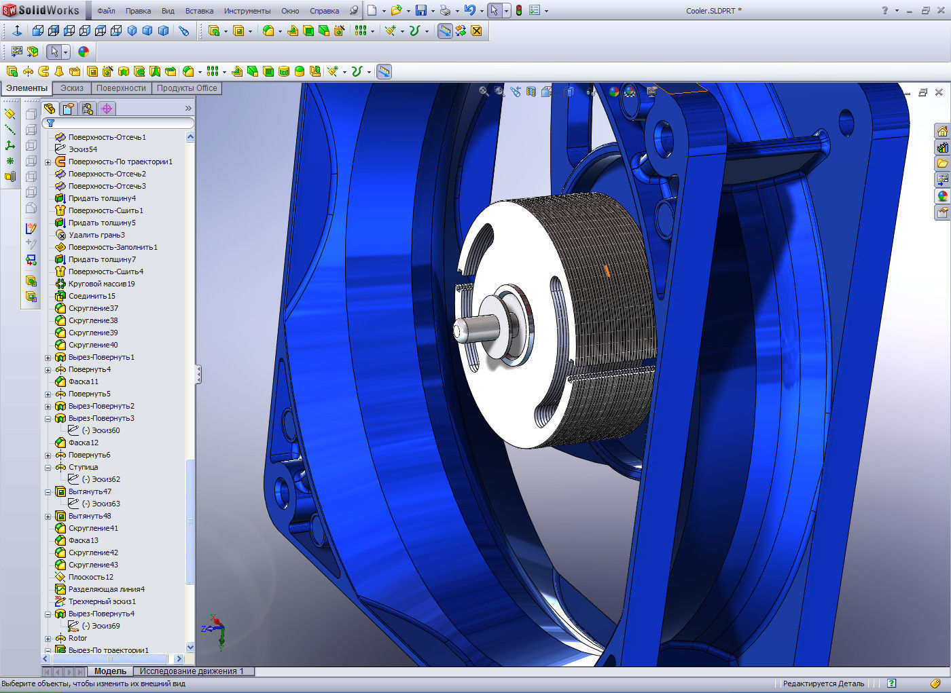Toggle the measure tool in bottom features toolbar

click(384, 71)
